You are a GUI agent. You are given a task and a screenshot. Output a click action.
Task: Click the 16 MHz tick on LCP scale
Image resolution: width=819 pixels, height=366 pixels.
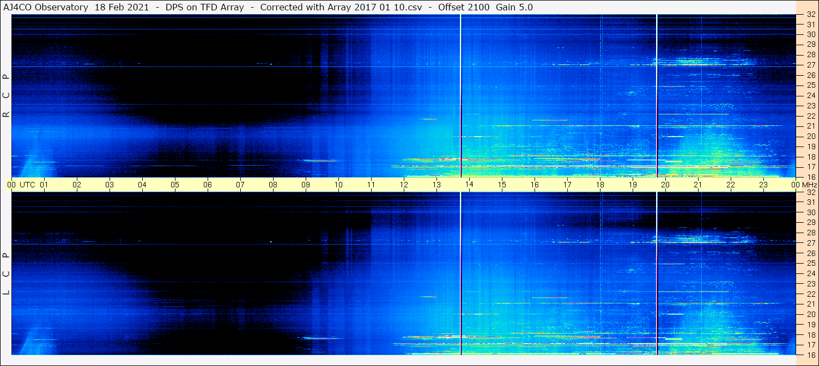pos(811,355)
